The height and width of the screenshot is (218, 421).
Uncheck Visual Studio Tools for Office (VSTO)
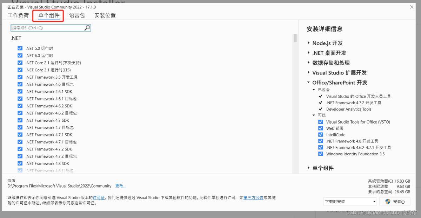click(x=321, y=122)
